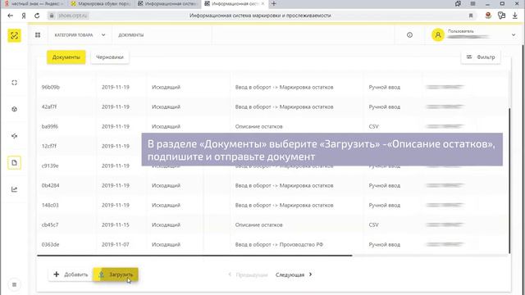
Task: Click CSV cell in row ba99f6
Action: (x=374, y=126)
